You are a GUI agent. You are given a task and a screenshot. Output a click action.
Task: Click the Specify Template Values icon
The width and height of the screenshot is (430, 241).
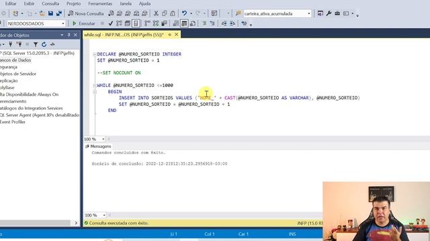[x=244, y=23]
